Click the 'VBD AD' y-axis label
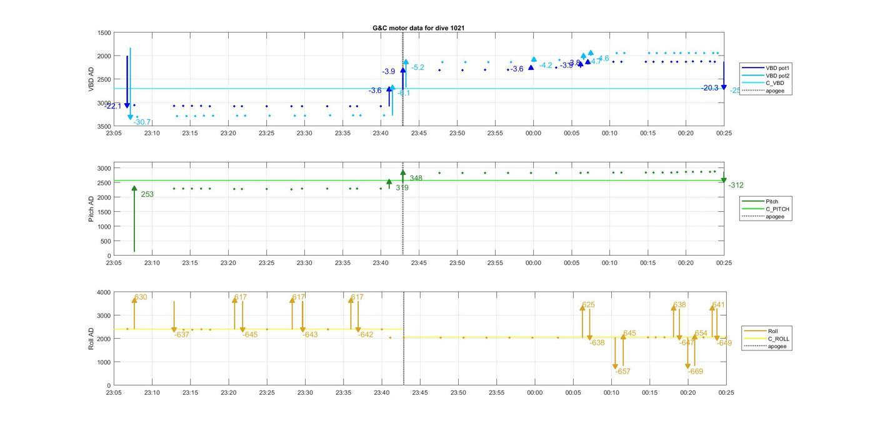This screenshot has height=433, width=875. pyautogui.click(x=91, y=79)
